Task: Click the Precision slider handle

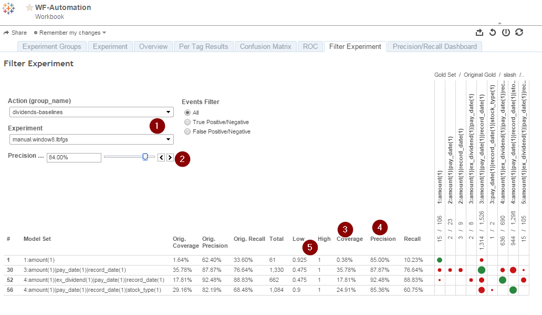Action: point(145,157)
